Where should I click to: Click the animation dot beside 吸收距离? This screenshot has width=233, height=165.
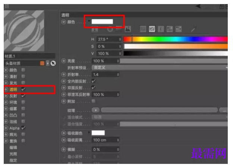[x=63, y=140]
